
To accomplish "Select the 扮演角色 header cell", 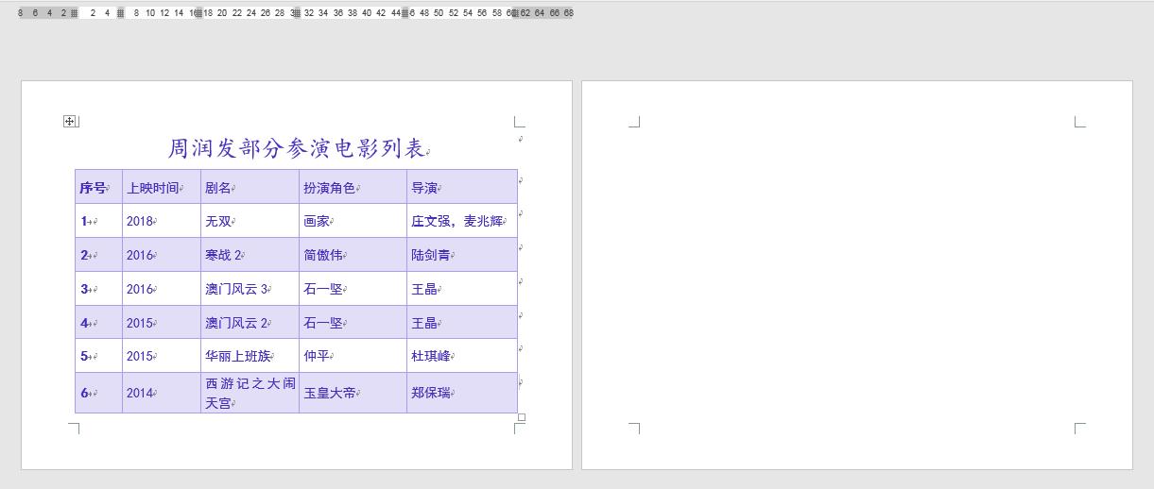I will tap(353, 187).
